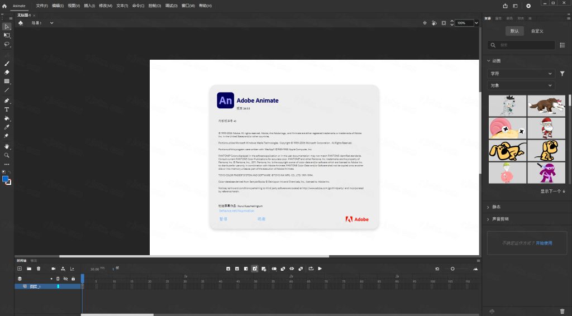Pick the Eyedropper tool
572x316 pixels.
7,127
